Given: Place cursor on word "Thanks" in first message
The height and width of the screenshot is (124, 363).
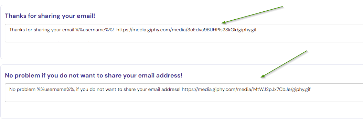Looking at the screenshot, I should (17, 30).
